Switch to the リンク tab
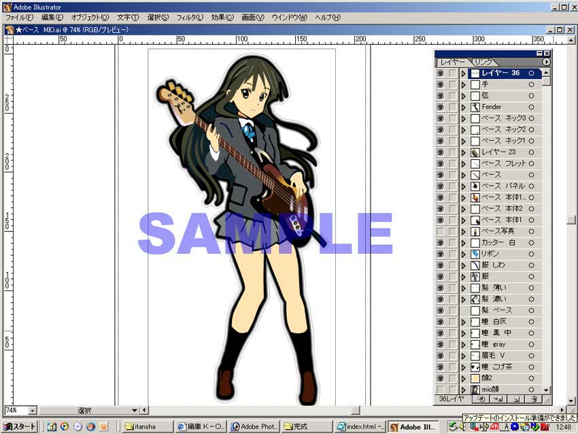 [483, 62]
